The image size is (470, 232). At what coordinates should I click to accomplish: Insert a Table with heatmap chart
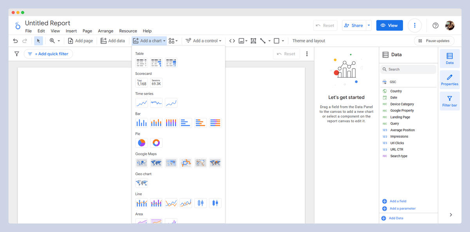pyautogui.click(x=171, y=63)
